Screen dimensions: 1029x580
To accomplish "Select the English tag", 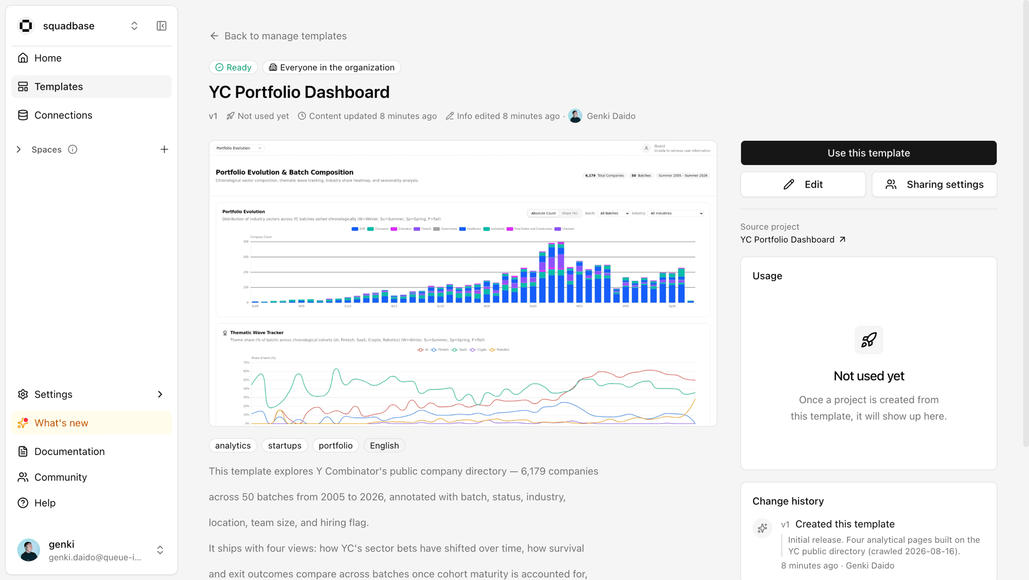I will point(384,446).
